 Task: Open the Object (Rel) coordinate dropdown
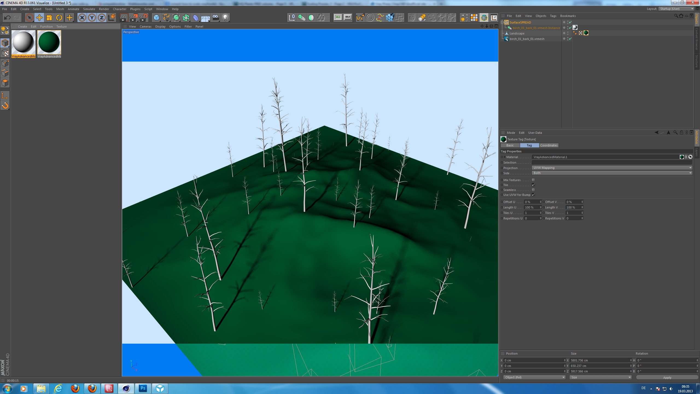[534, 377]
